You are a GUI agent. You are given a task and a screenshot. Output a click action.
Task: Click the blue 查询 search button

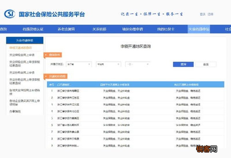[x=183, y=64]
